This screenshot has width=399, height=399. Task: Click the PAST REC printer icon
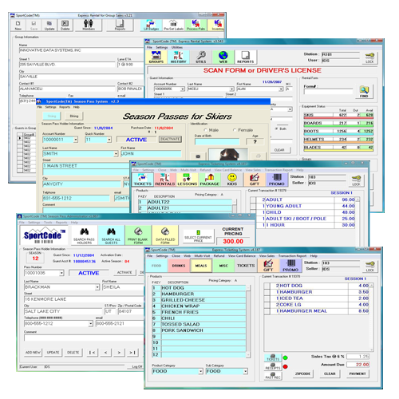[273, 376]
